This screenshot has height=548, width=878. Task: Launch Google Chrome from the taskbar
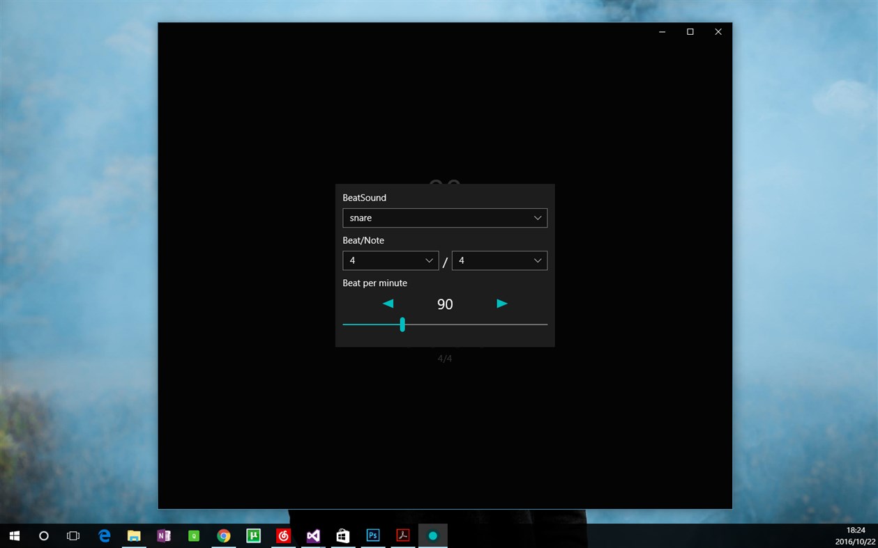coord(223,535)
